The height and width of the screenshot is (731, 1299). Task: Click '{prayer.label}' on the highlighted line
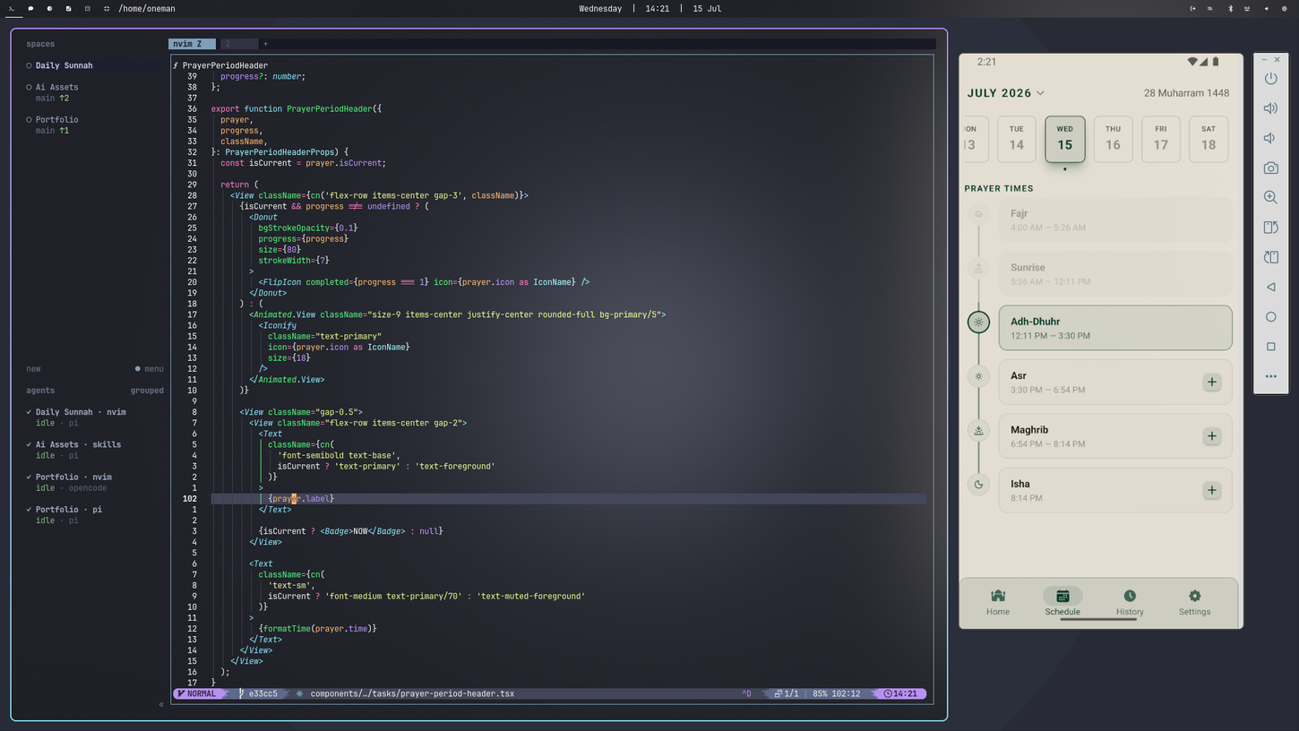click(x=301, y=499)
